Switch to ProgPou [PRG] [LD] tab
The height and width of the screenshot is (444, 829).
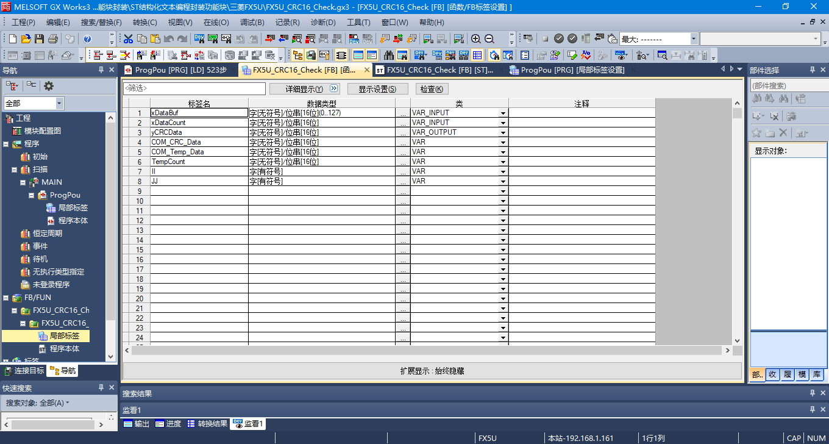(174, 70)
